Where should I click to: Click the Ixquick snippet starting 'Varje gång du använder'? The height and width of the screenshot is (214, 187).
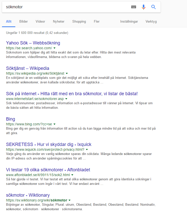79,156
